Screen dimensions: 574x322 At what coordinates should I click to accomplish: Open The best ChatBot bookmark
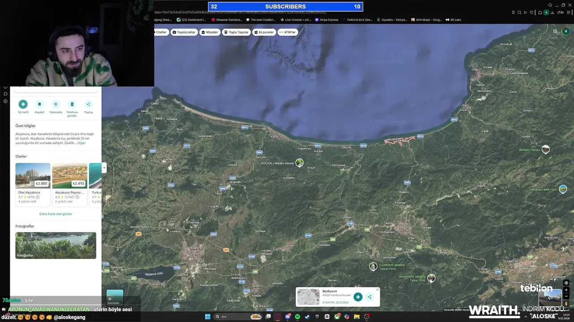click(261, 20)
